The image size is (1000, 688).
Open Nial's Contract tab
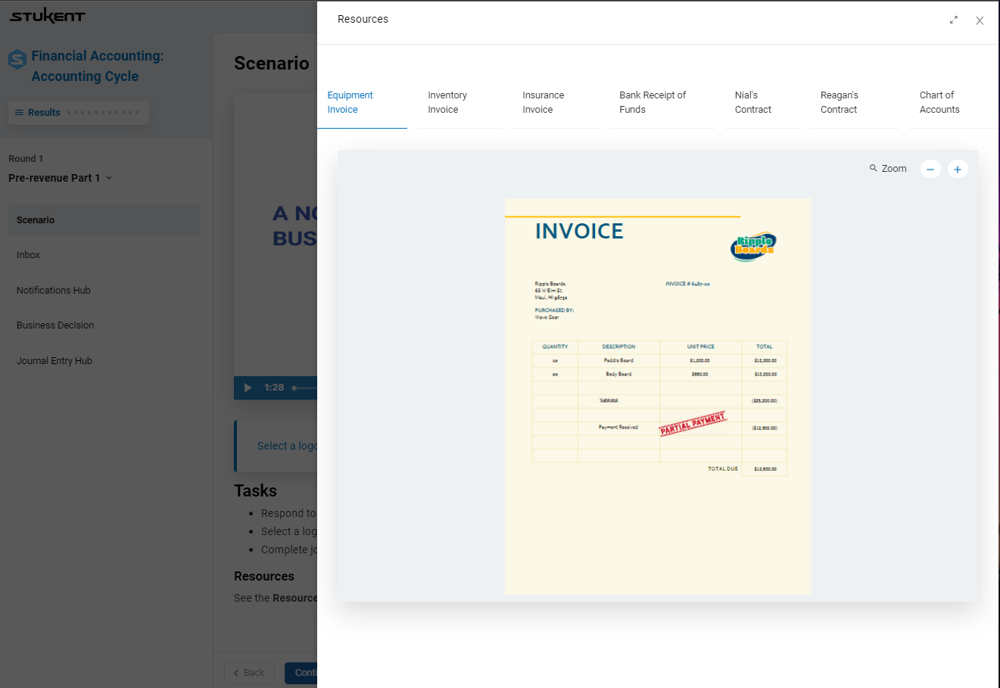[x=762, y=102]
